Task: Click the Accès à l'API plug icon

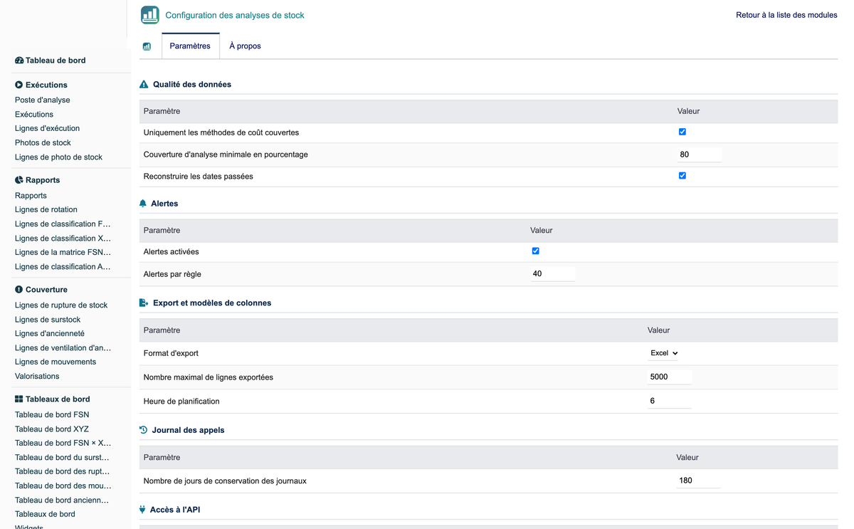Action: coord(142,510)
